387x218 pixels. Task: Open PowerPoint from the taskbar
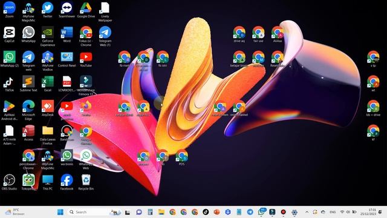pos(216,212)
